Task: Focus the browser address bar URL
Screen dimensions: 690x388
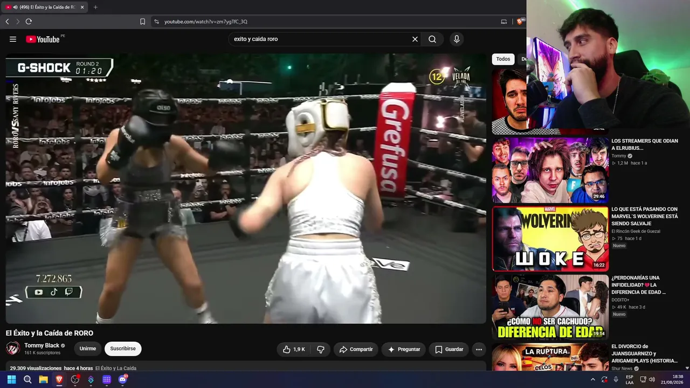Action: [x=206, y=22]
